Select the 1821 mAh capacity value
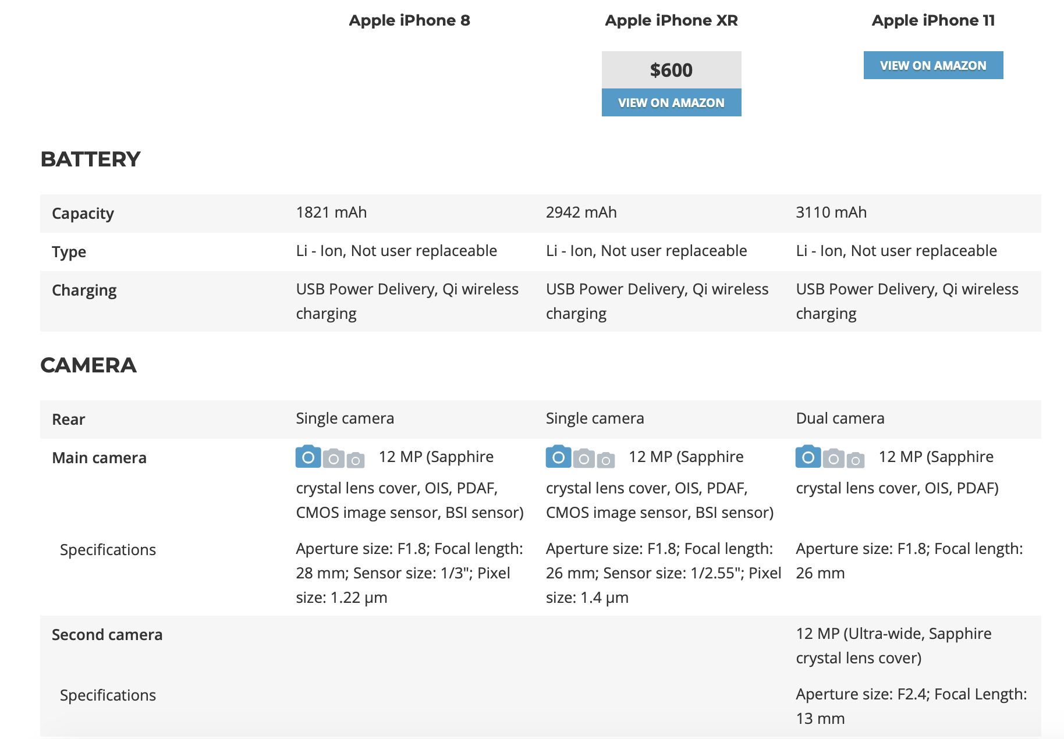This screenshot has height=739, width=1064. [x=331, y=212]
